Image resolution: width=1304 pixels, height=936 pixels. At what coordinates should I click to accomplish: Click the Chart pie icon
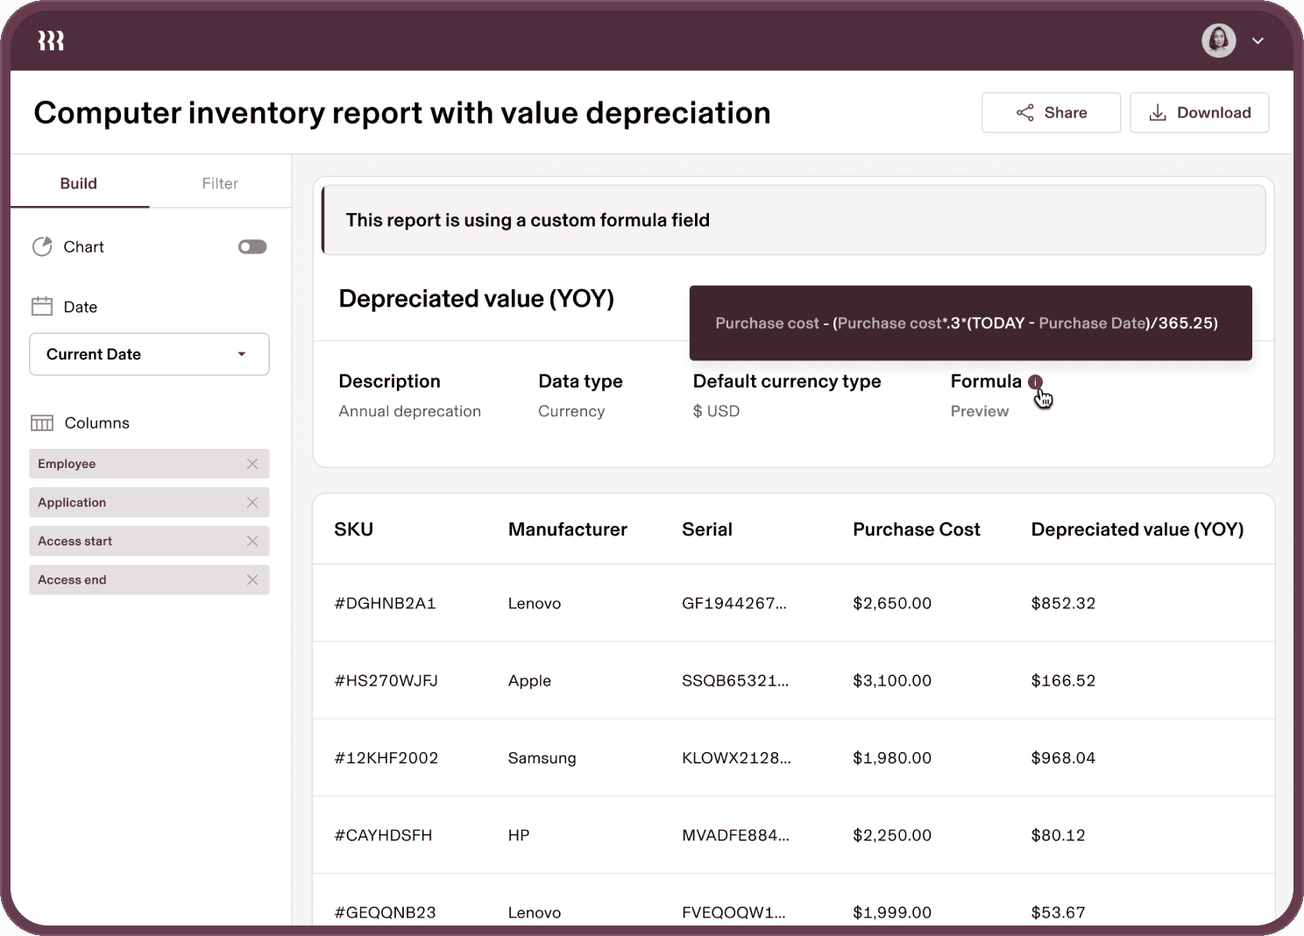42,247
